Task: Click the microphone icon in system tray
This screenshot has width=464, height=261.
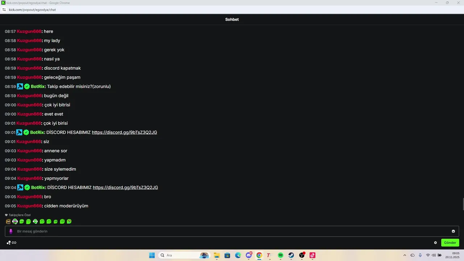Action: pos(420,255)
